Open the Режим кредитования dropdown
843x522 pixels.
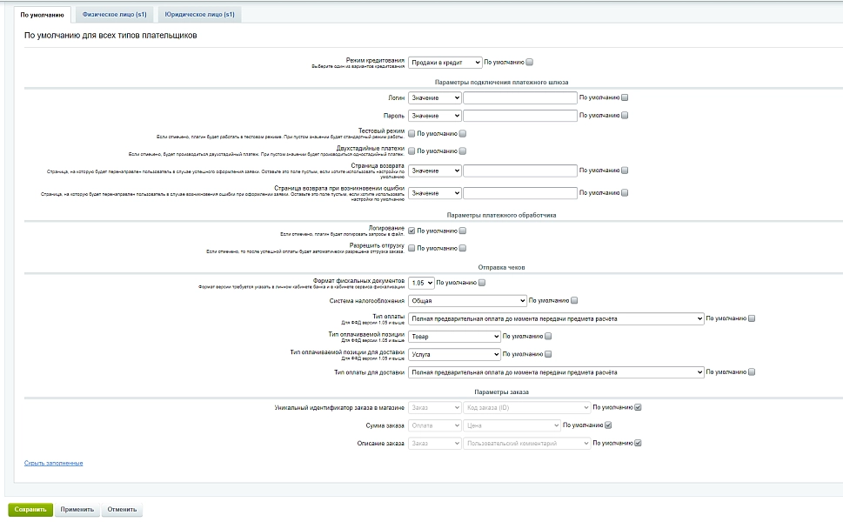(445, 63)
